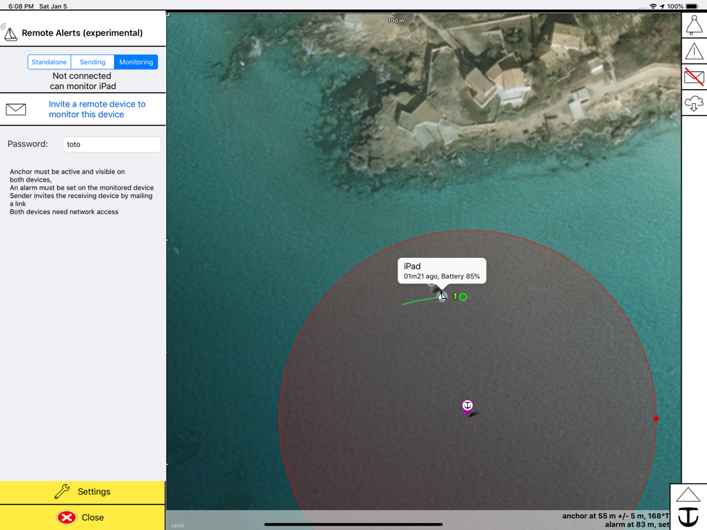Close the Remote Alerts panel

click(83, 517)
